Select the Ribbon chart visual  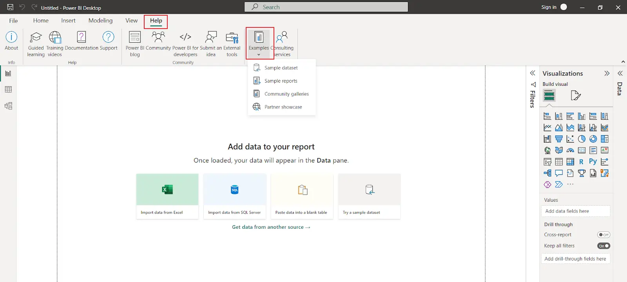[605, 128]
